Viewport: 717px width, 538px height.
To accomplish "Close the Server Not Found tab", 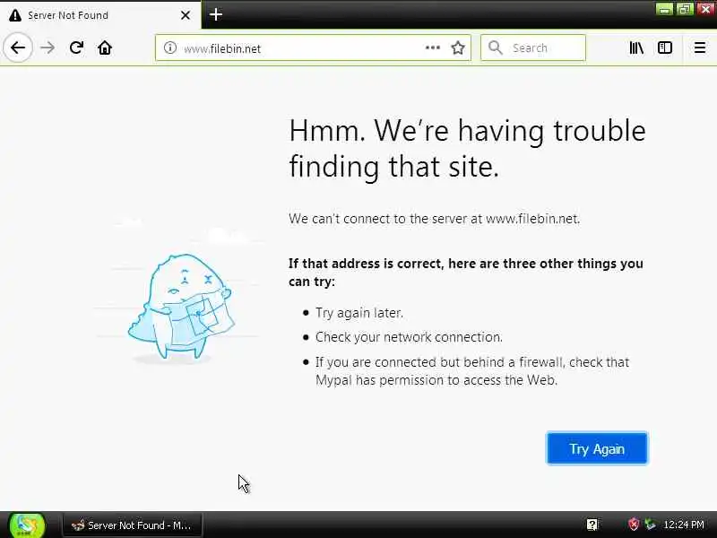I will point(186,15).
